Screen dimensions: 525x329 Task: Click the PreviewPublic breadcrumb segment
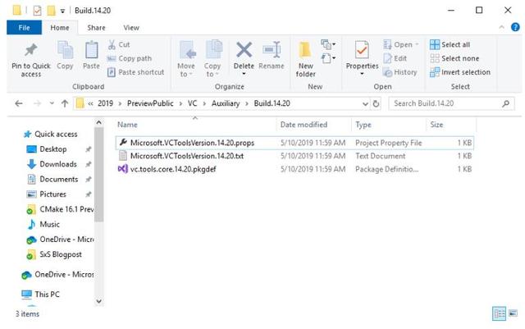point(150,103)
